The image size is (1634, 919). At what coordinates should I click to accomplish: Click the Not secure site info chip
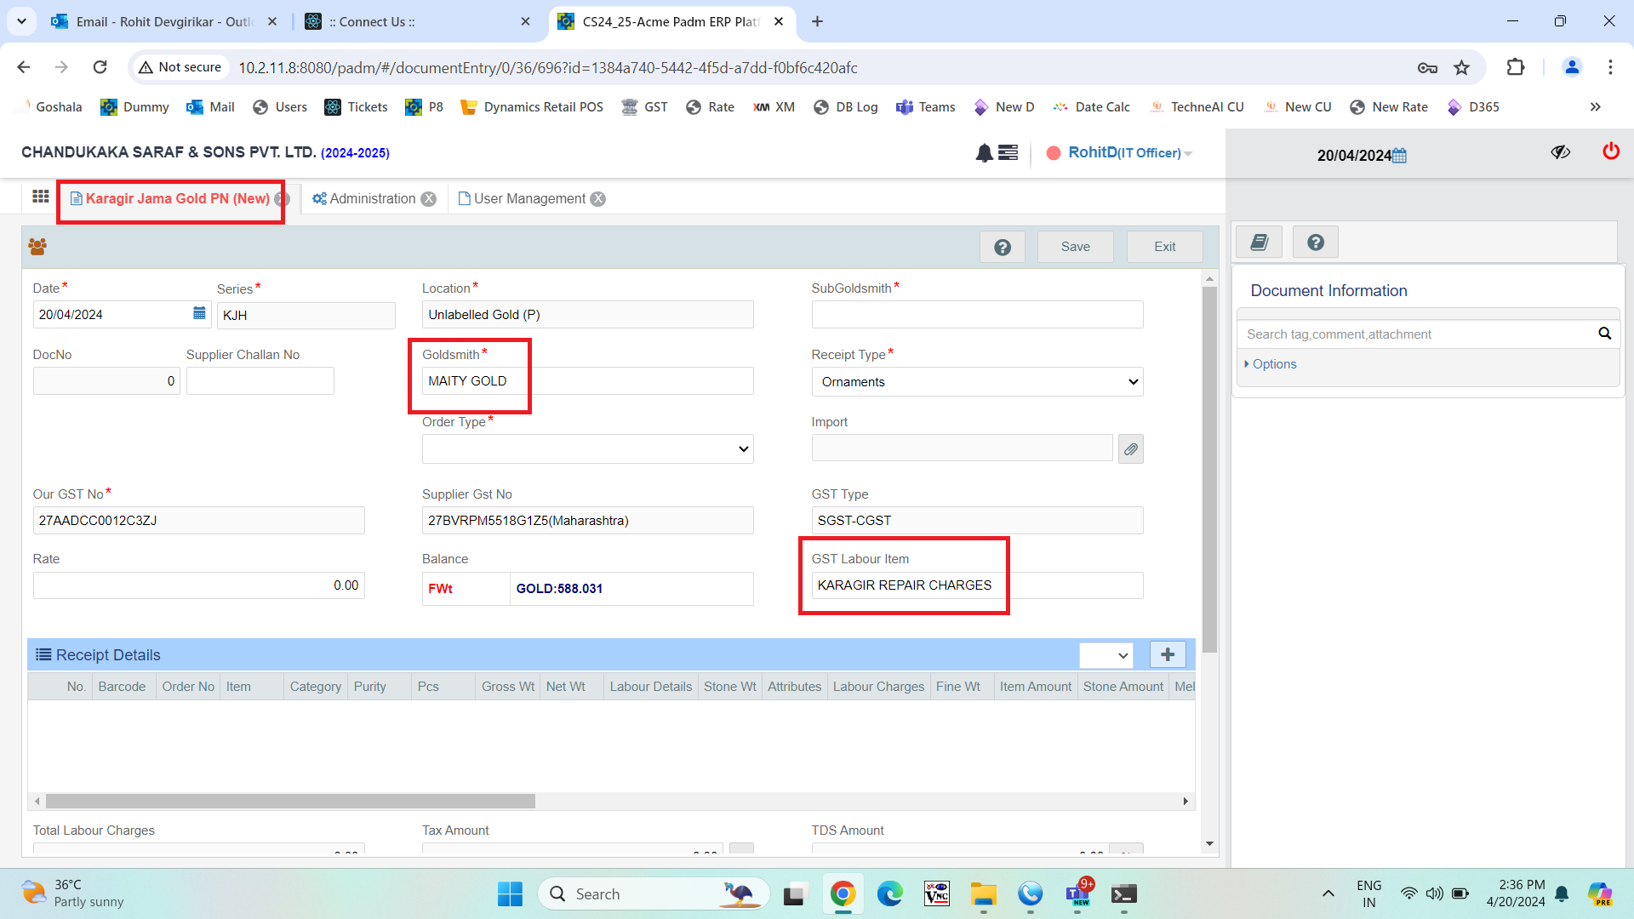point(180,67)
